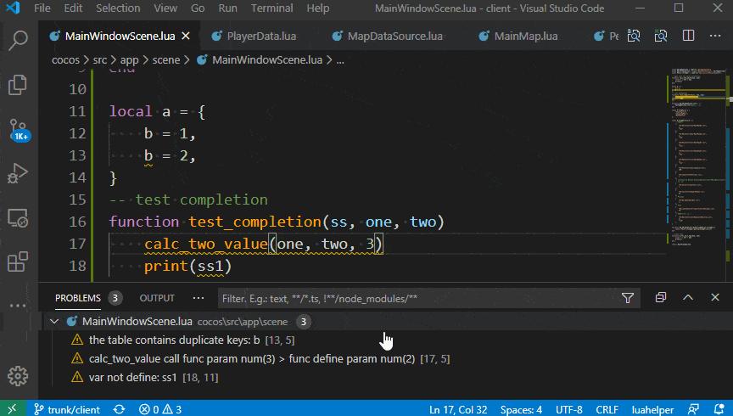
Task: Open Remote Explorer icon
Action: [18, 217]
